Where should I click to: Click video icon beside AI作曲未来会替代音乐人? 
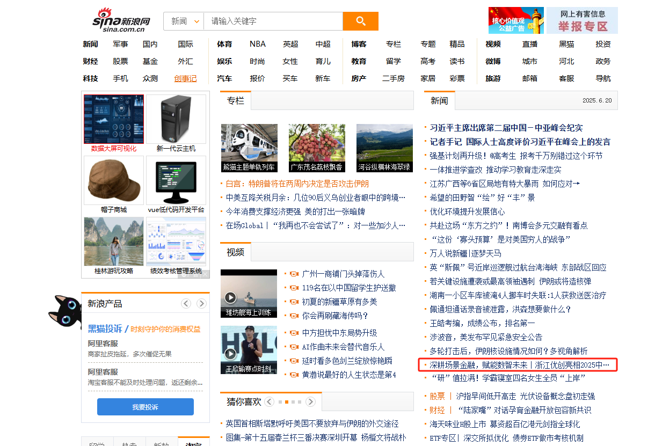[294, 347]
